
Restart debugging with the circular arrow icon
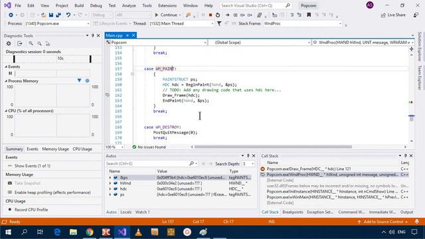coord(218,15)
